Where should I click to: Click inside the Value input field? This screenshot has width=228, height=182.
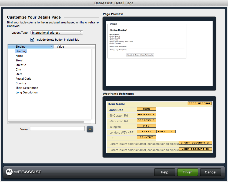57,129
